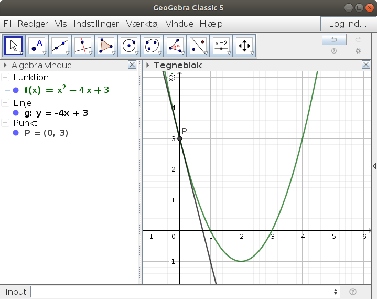Expand Tegneblok style bar triangle

point(148,65)
